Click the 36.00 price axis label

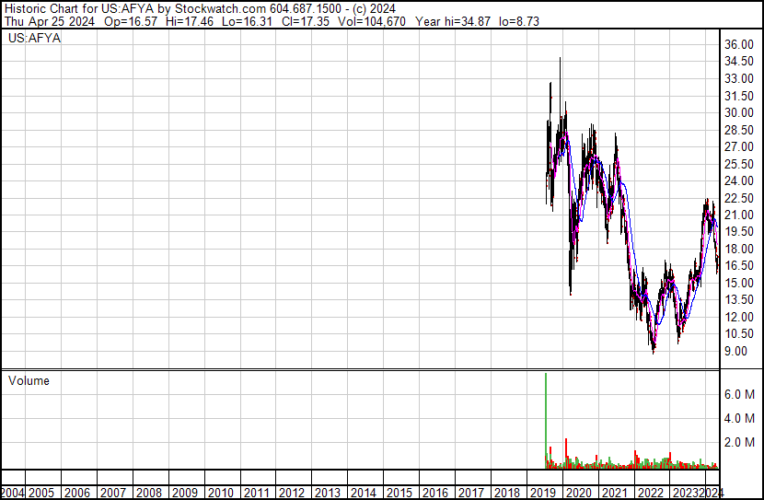point(739,44)
